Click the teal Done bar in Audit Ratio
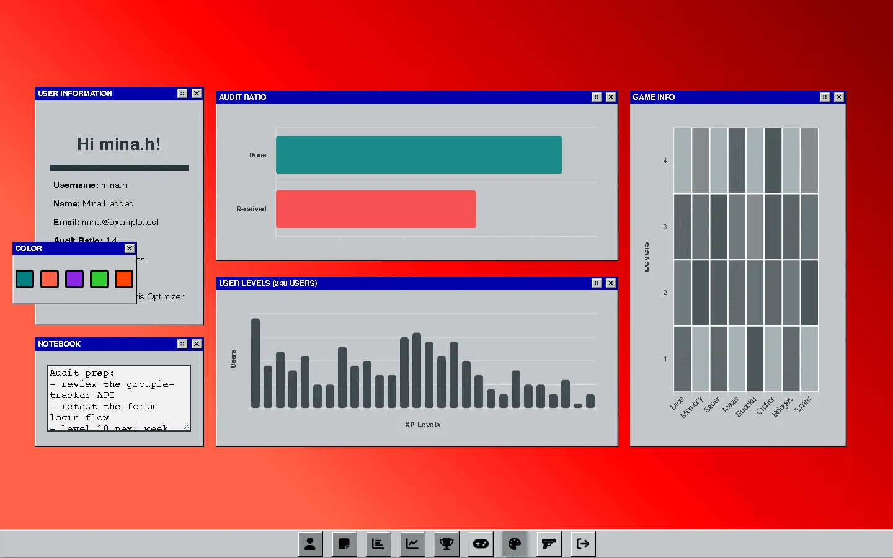893x558 pixels. pos(419,155)
